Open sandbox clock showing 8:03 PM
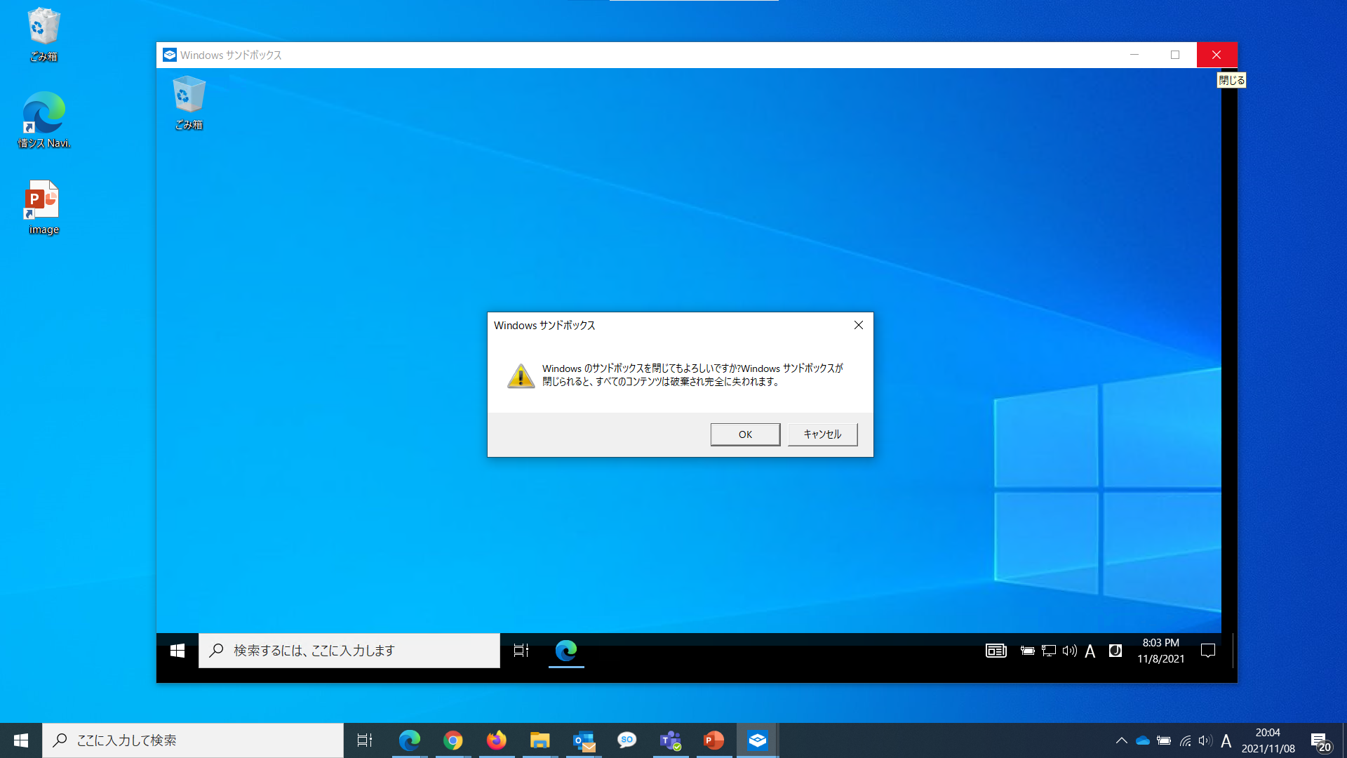Viewport: 1347px width, 758px height. pos(1161,651)
